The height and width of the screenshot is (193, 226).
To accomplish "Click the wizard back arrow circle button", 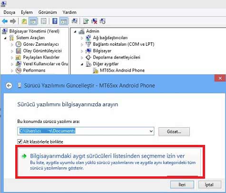I will pyautogui.click(x=9, y=86).
